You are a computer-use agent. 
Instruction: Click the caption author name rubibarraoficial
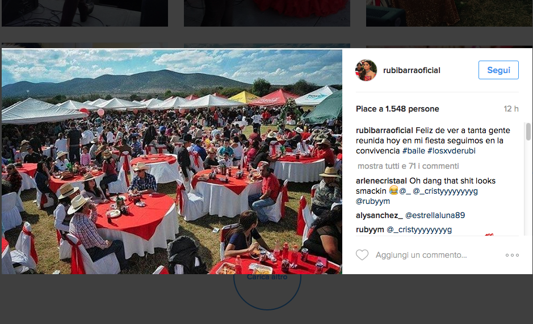(384, 130)
